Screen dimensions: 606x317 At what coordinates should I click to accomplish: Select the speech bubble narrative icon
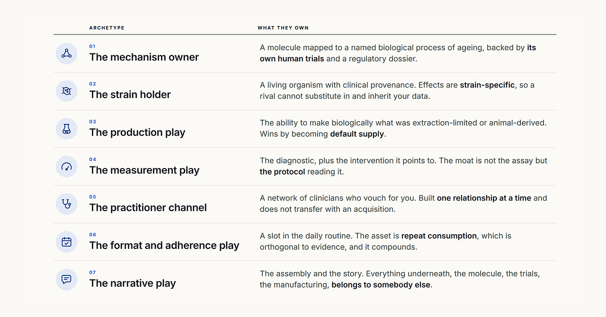click(x=67, y=279)
